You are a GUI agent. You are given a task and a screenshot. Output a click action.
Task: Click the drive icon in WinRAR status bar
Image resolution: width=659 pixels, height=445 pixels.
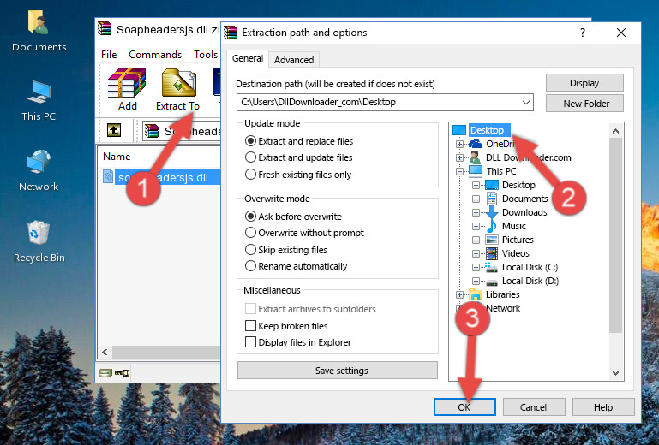point(105,372)
